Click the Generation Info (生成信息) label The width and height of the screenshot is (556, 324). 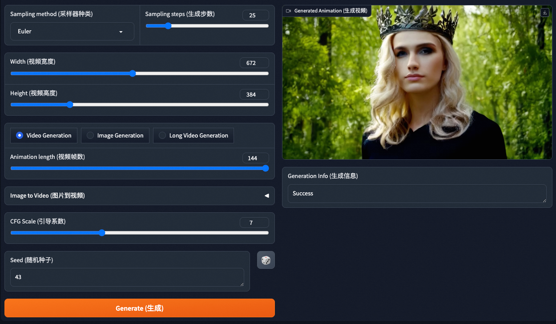(x=323, y=176)
